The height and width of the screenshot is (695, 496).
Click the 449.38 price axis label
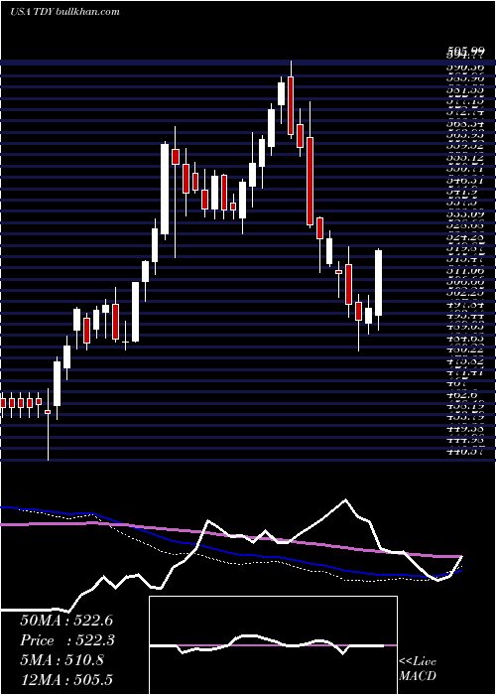click(x=465, y=429)
